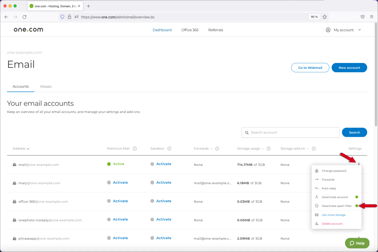Toggle the Deactivate spam filter green switch
Image resolution: width=378 pixels, height=252 pixels.
tap(357, 206)
